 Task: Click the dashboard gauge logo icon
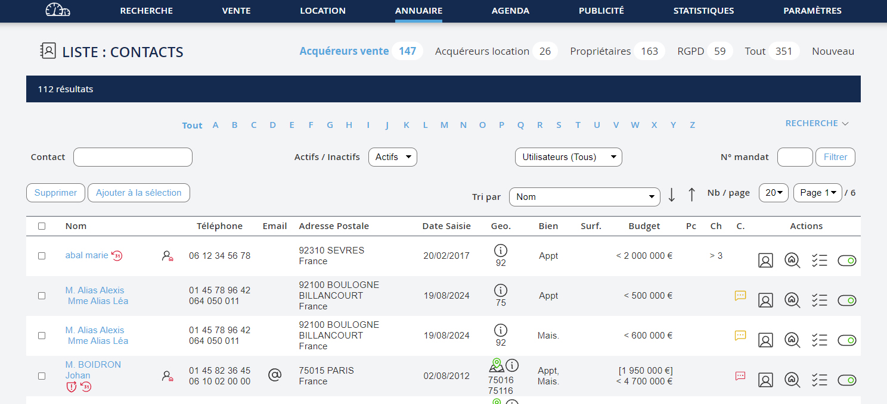58,10
